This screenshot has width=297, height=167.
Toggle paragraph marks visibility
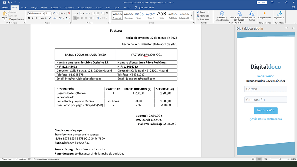pyautogui.click(x=107, y=13)
